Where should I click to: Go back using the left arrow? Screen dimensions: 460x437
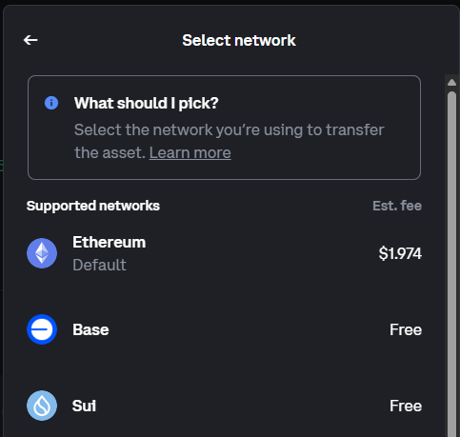[x=30, y=40]
